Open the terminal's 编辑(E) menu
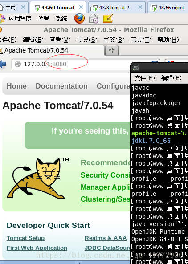The height and width of the screenshot is (264, 188). 171,78
